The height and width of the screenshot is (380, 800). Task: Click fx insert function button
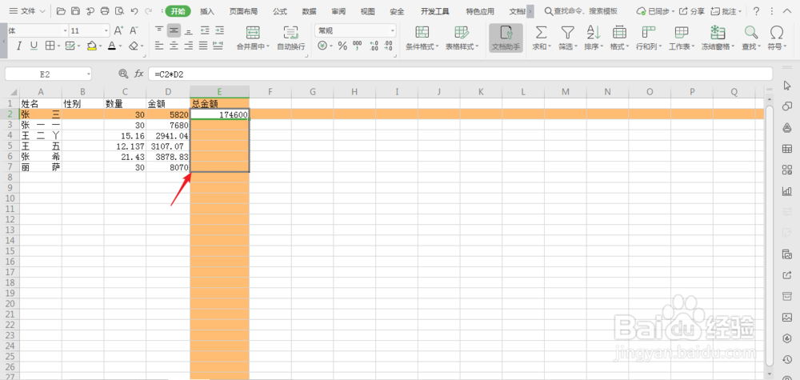(x=138, y=74)
